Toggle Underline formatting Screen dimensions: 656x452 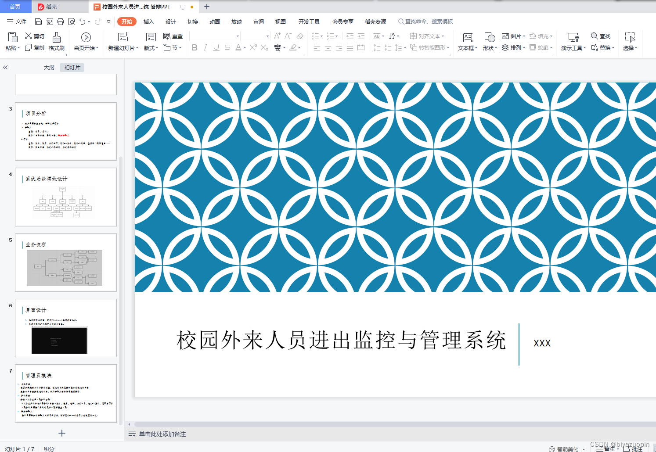click(216, 47)
